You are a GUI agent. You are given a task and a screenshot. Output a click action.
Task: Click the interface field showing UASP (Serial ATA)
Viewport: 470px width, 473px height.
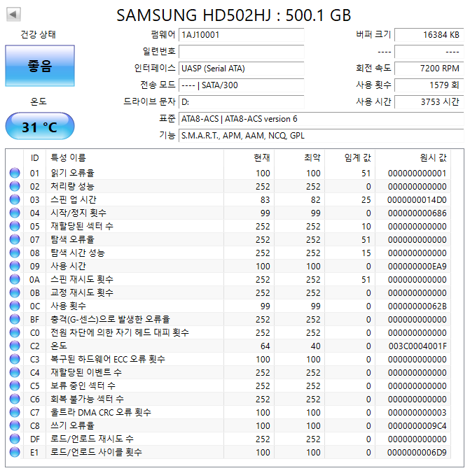241,69
